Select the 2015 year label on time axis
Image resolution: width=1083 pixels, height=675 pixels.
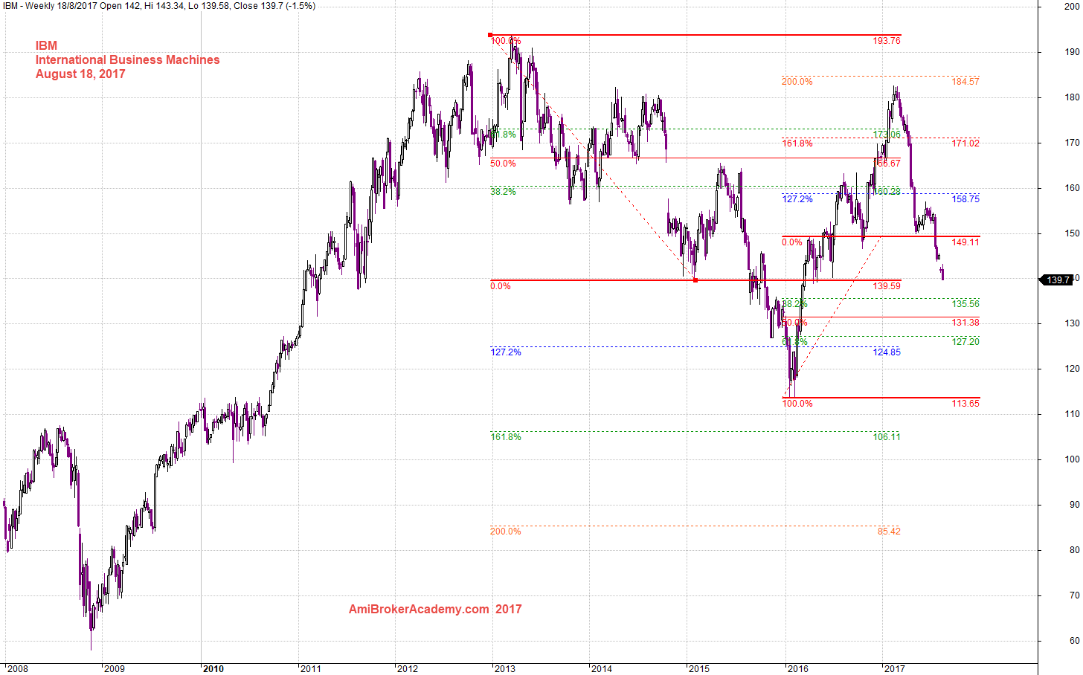click(x=699, y=669)
